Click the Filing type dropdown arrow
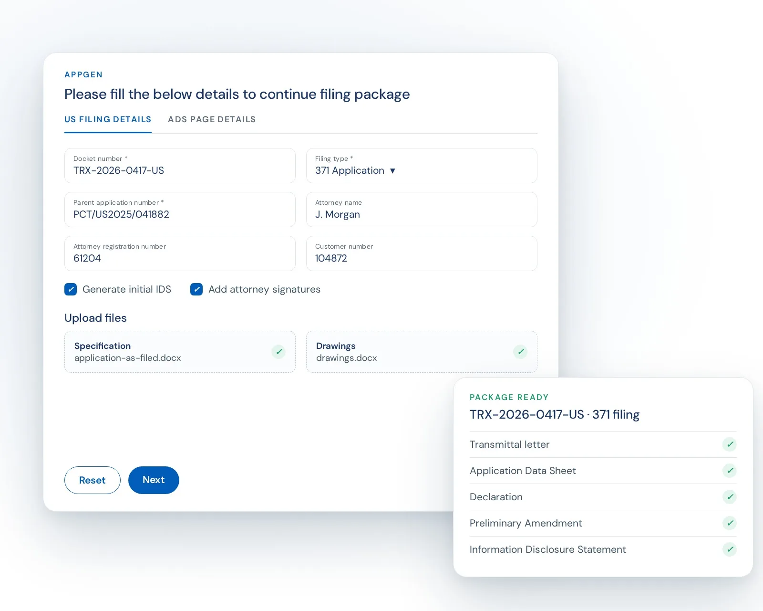The width and height of the screenshot is (763, 611). point(392,171)
